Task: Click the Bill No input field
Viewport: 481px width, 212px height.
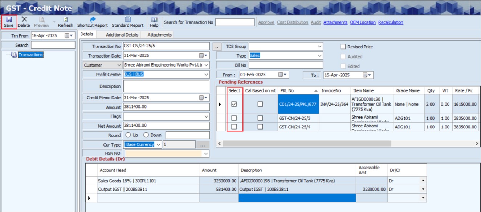Action: [286, 65]
